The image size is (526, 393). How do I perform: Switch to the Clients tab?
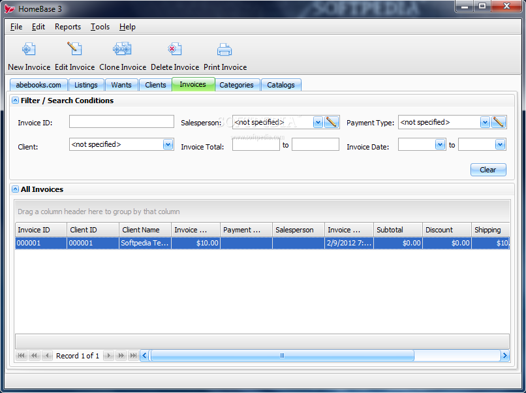click(155, 85)
